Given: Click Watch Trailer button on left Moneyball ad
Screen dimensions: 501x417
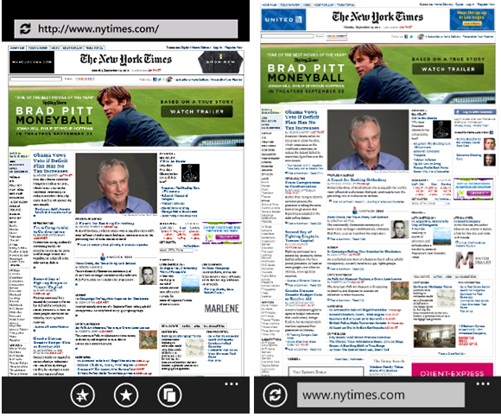Looking at the screenshot, I should click(197, 111).
